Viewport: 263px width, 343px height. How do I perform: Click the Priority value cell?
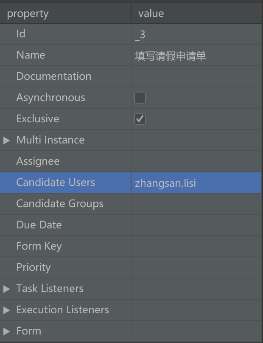(196, 267)
